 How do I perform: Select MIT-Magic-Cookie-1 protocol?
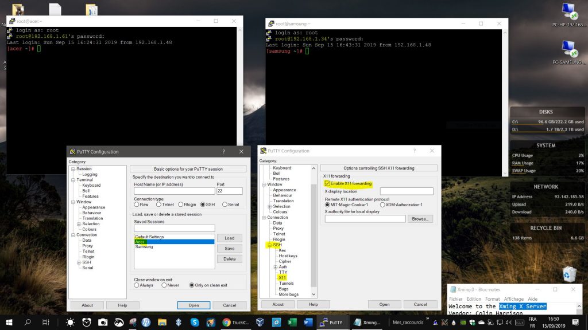327,205
